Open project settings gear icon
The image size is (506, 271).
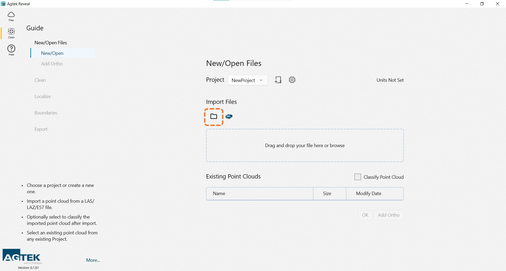tap(292, 80)
